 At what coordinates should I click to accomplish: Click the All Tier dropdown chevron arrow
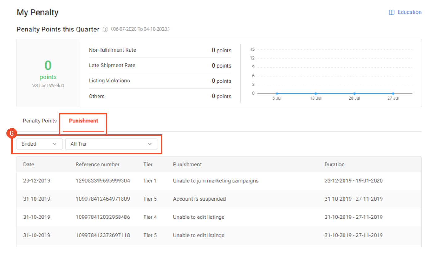[x=150, y=144]
